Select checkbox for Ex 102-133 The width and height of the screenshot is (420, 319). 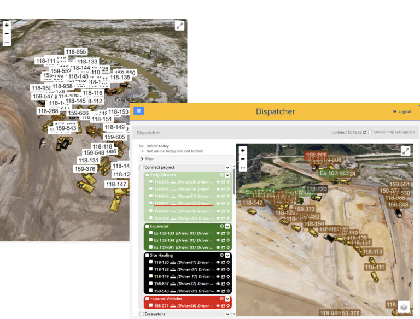pyautogui.click(x=151, y=233)
